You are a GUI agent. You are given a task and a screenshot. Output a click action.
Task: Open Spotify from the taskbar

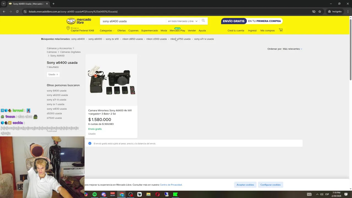coord(95,194)
